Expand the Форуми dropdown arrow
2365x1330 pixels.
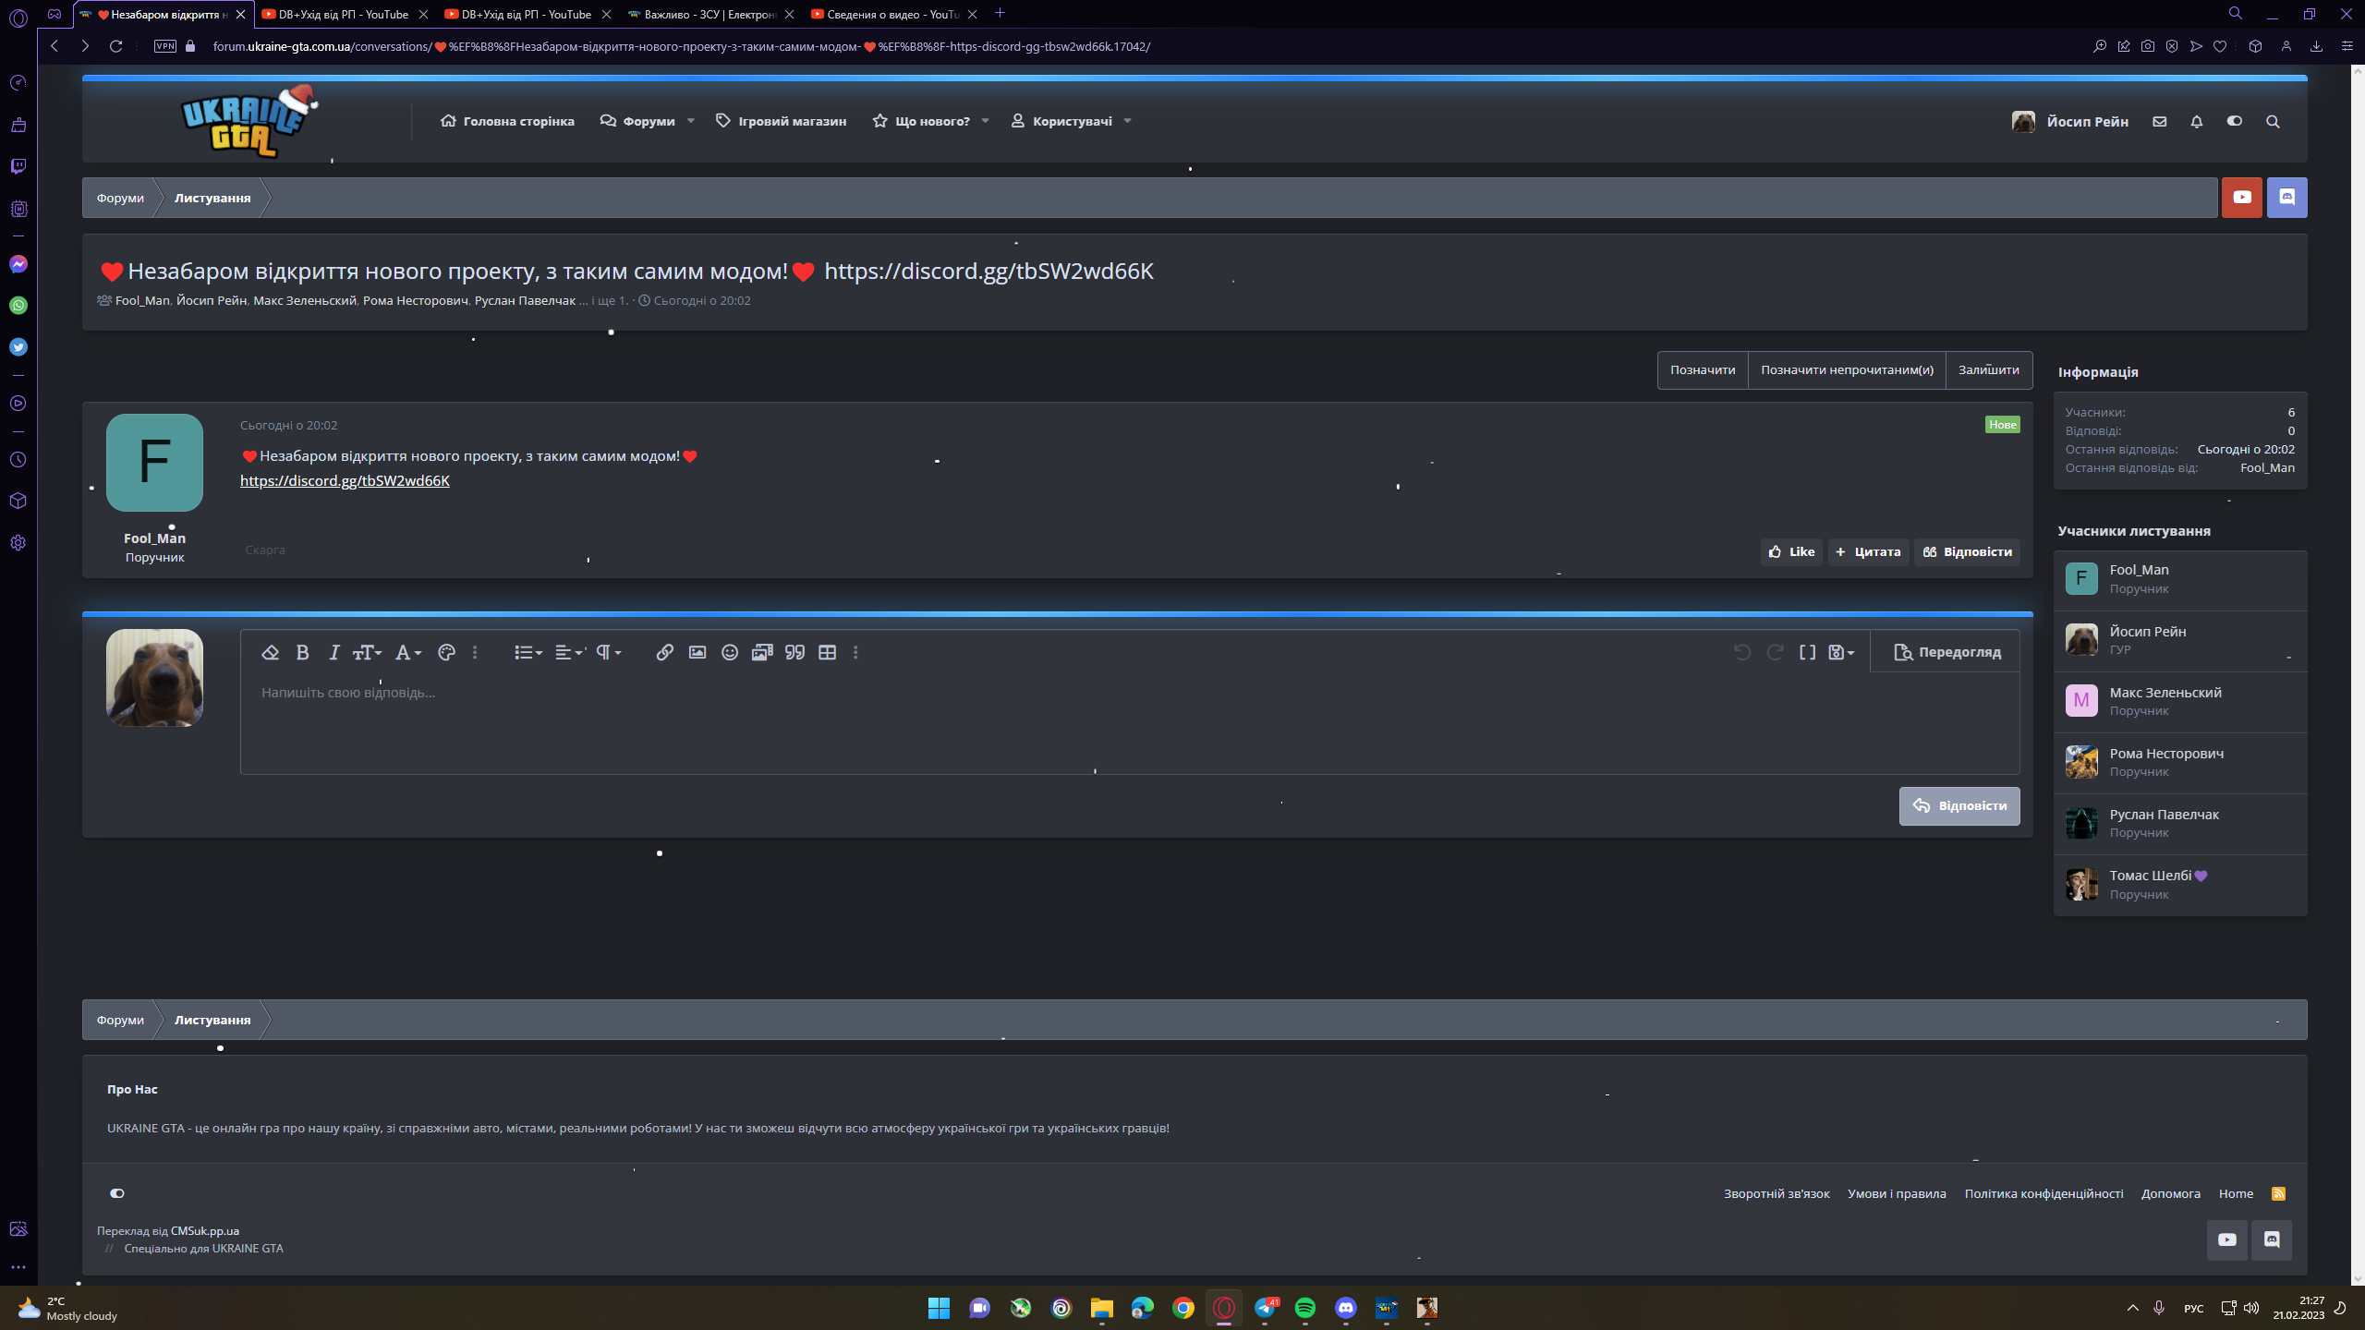pos(690,121)
